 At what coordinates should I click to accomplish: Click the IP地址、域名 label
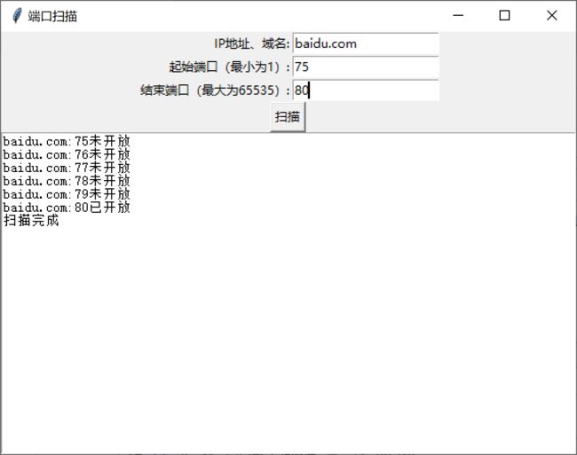click(252, 43)
